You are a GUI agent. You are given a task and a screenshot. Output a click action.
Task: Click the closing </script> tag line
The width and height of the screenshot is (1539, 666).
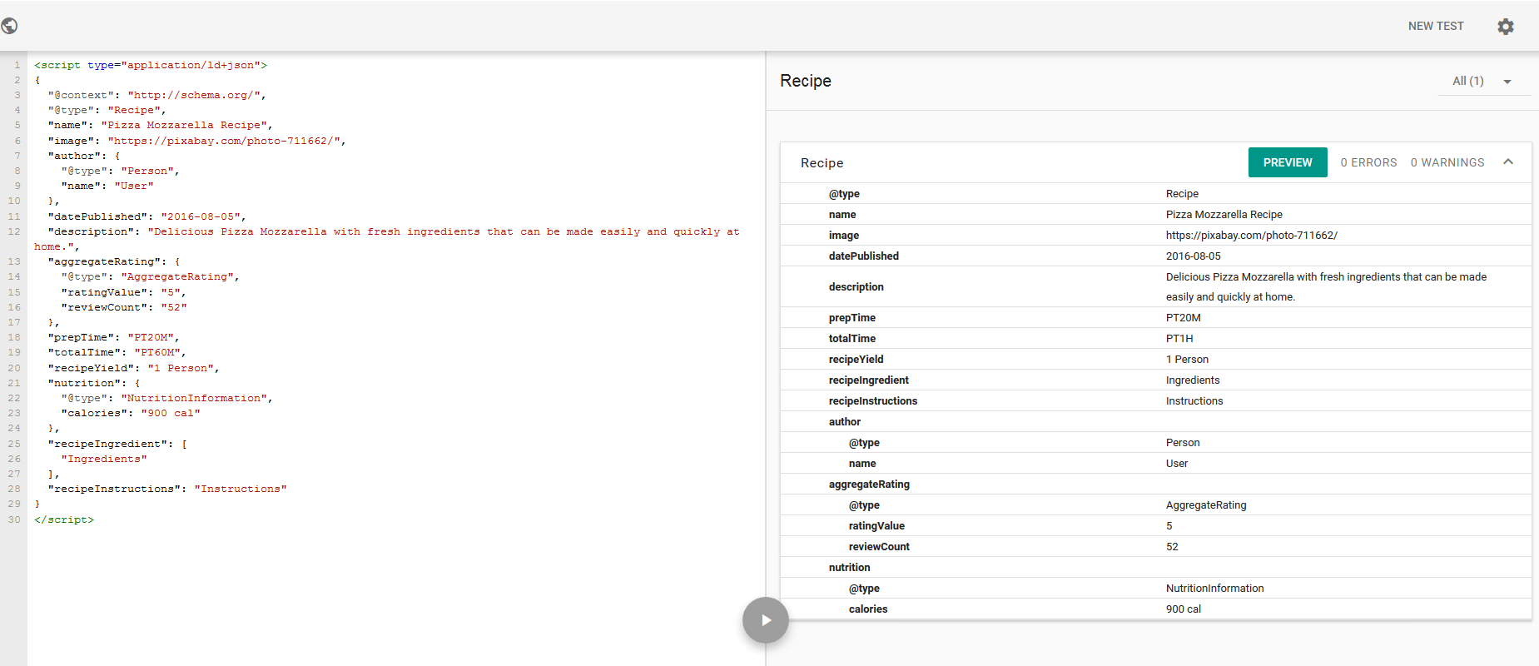[64, 519]
